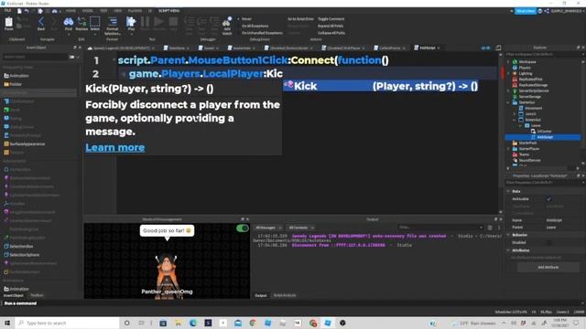Click the Add Watch debugger icon
Viewport: 586px width, 329px height.
227,26
